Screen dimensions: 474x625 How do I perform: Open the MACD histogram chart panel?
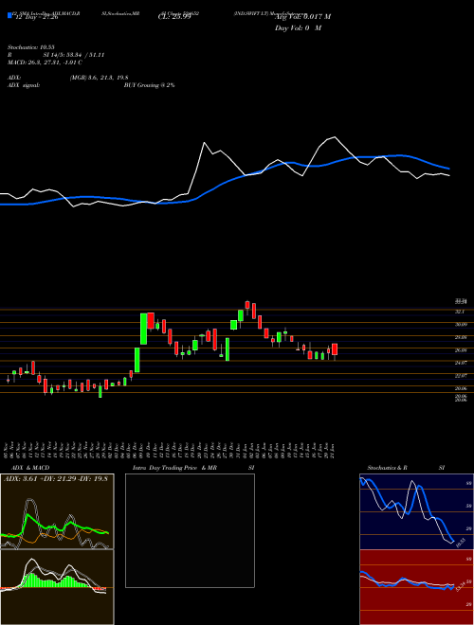pyautogui.click(x=57, y=587)
